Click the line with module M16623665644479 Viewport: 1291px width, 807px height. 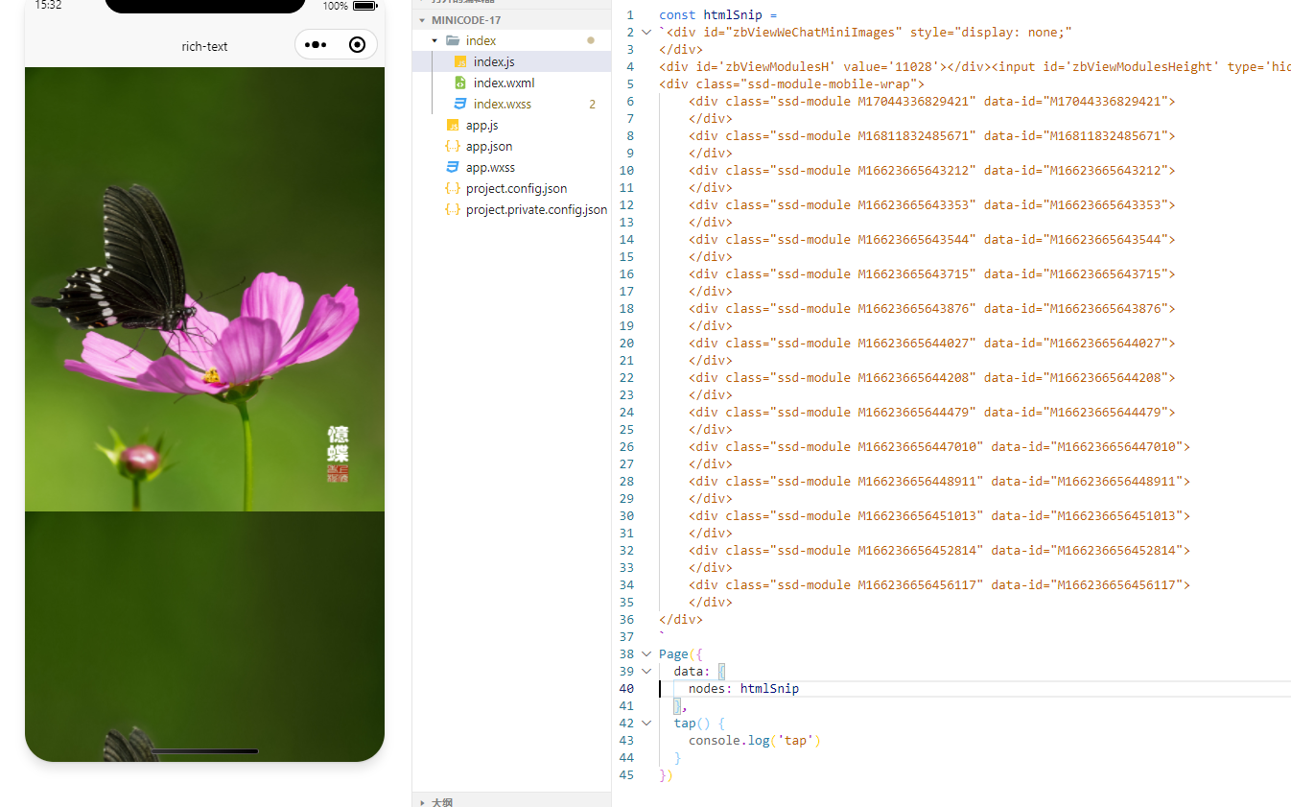click(932, 413)
